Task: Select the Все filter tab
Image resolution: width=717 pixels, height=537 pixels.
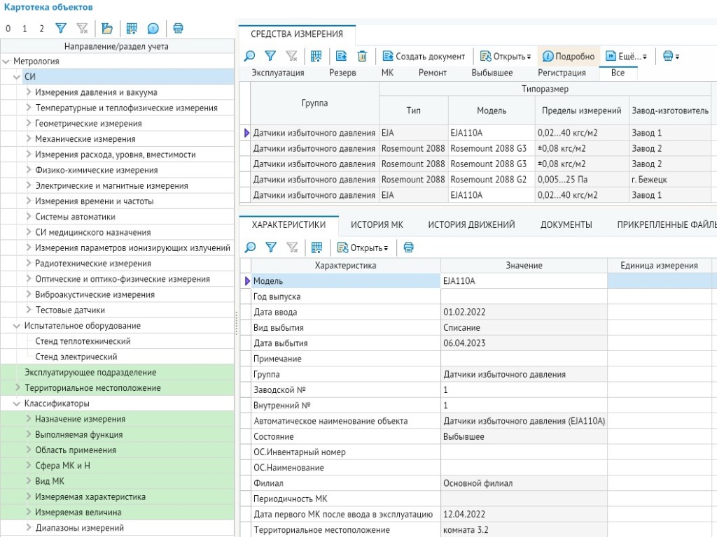Action: (x=618, y=73)
